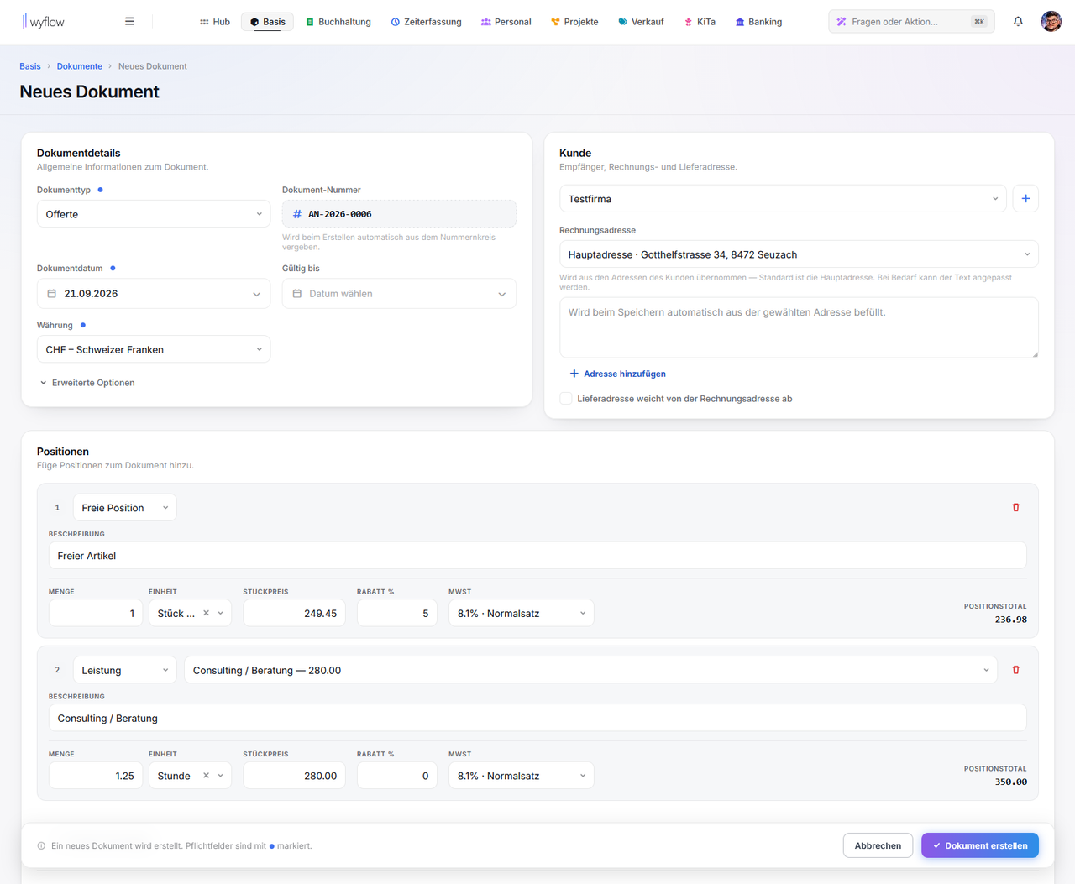Expand Erweiterte Optionen
The width and height of the screenshot is (1075, 884).
pos(87,383)
